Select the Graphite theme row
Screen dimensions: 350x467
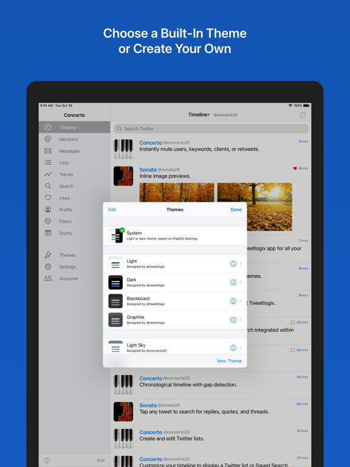click(x=175, y=320)
